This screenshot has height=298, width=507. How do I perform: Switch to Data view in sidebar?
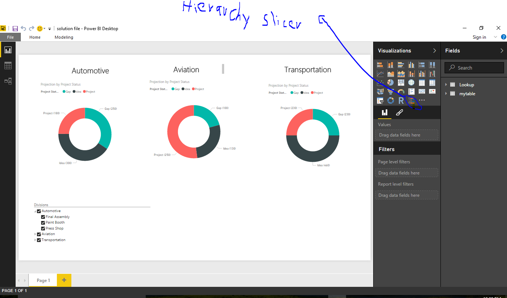point(8,65)
